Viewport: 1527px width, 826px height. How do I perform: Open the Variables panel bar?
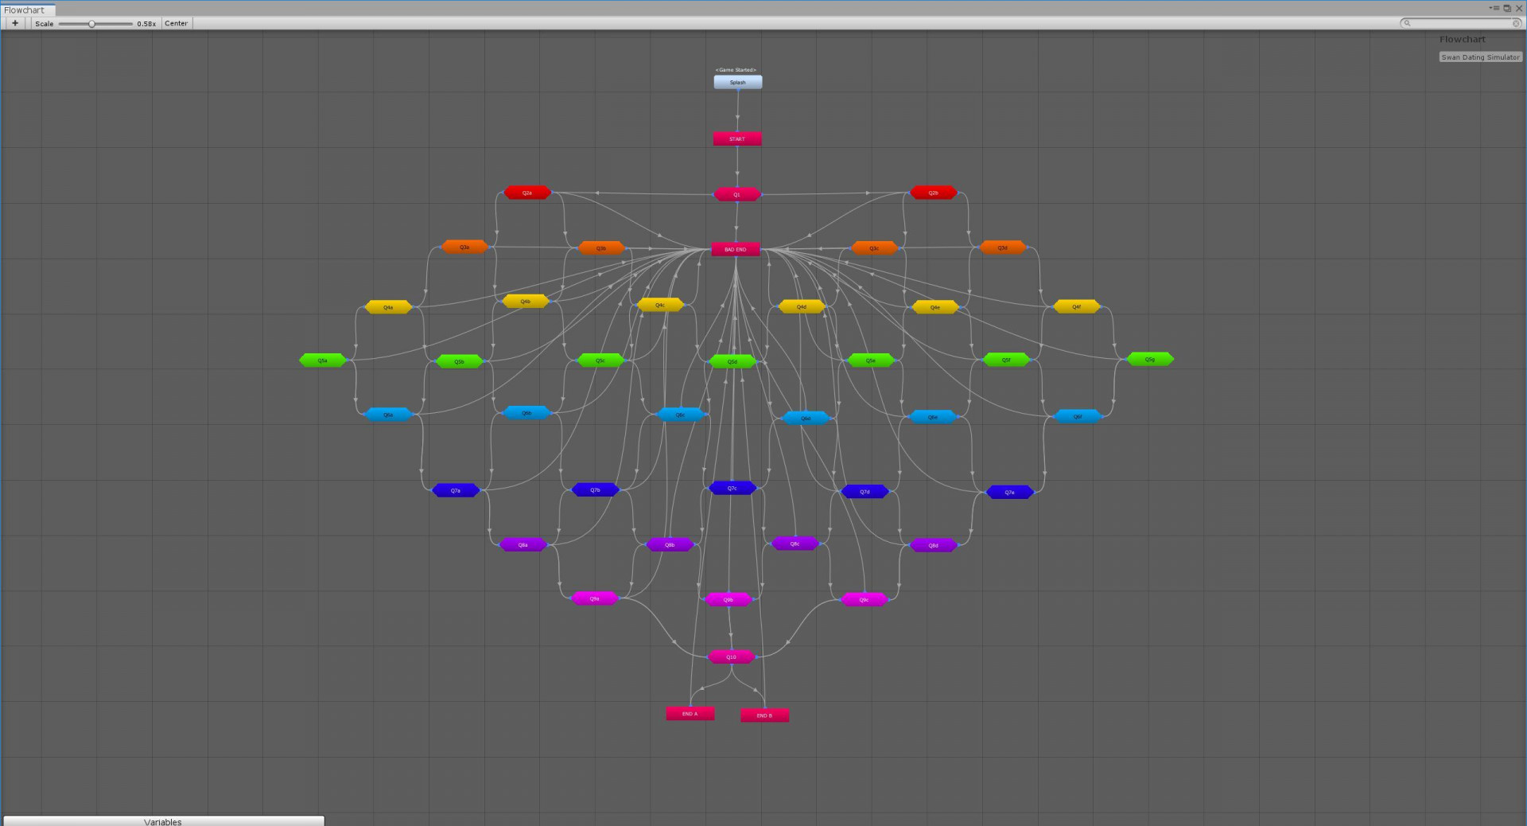click(x=163, y=821)
